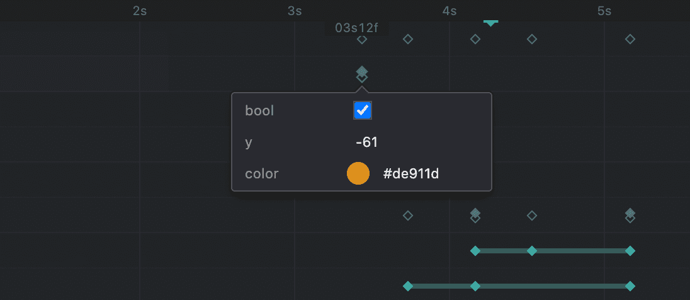Click the bool property label
This screenshot has height=300, width=690.
[259, 110]
